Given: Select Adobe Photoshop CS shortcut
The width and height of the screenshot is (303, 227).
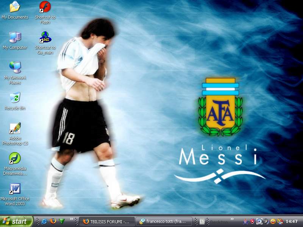Looking at the screenshot, I should pyautogui.click(x=15, y=134).
